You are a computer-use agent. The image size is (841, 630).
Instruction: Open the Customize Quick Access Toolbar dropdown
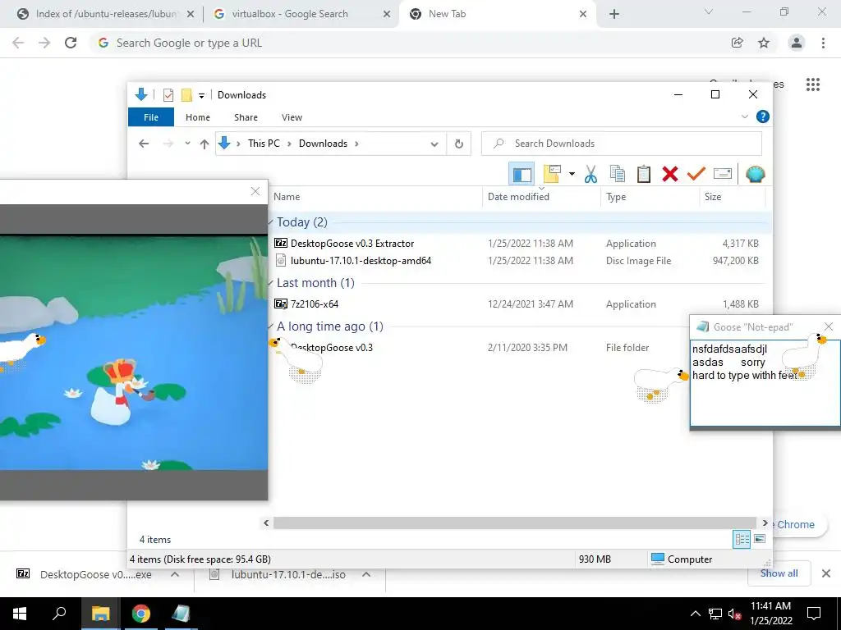(x=201, y=95)
